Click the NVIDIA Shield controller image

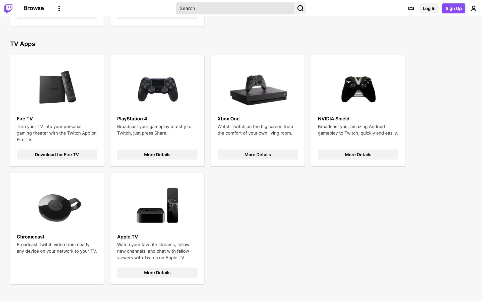click(x=358, y=89)
